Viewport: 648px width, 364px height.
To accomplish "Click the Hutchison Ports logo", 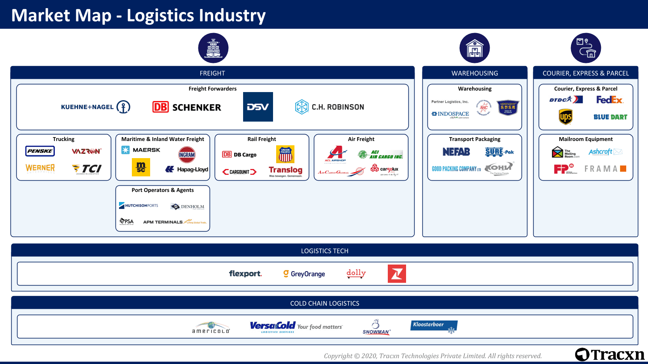I will click(138, 206).
